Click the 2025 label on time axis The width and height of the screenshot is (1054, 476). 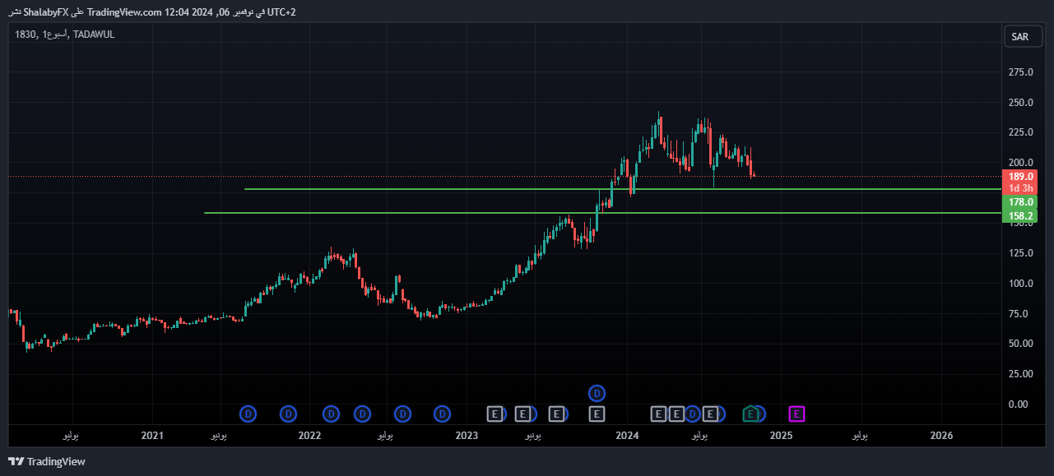[781, 436]
